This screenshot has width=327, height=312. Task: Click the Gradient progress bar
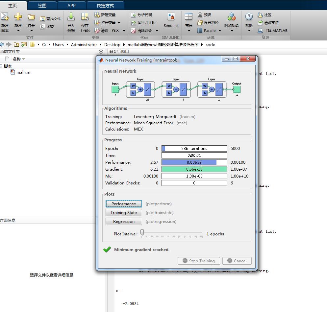click(x=194, y=169)
